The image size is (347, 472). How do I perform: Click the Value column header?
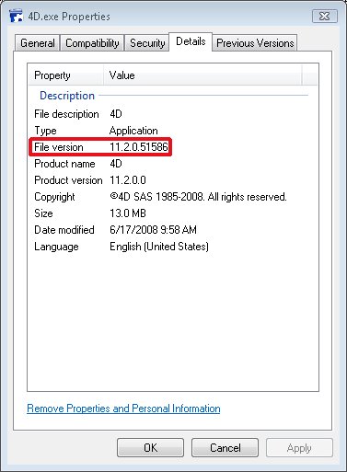pyautogui.click(x=203, y=75)
